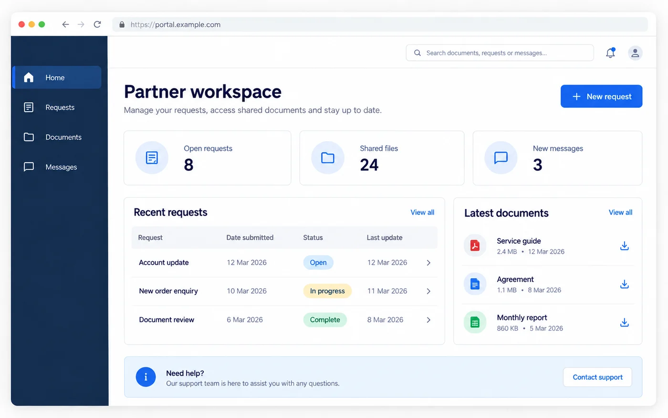View all recent requests

[422, 212]
